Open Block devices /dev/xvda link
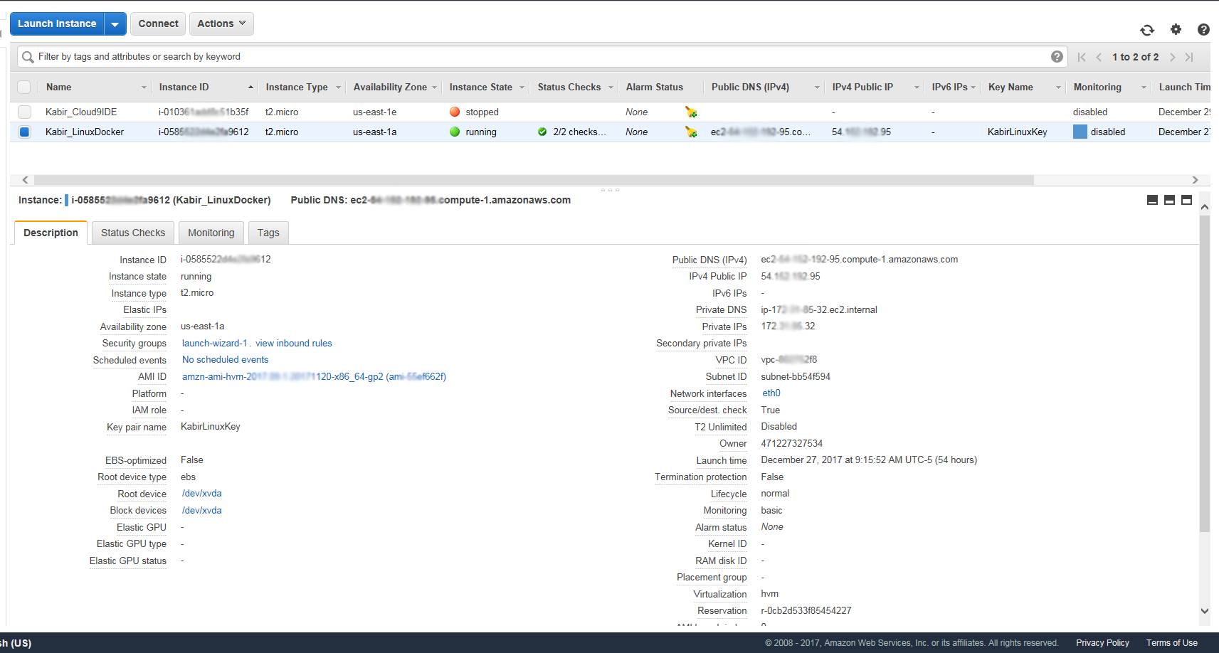Viewport: 1219px width, 653px height. [x=202, y=510]
